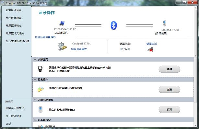Click the scrollbar up arrow
The height and width of the screenshot is (129, 199).
pyautogui.click(x=195, y=8)
